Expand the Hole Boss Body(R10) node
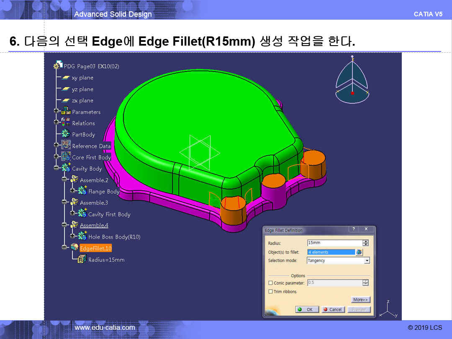Image resolution: width=452 pixels, height=339 pixels. pyautogui.click(x=72, y=236)
